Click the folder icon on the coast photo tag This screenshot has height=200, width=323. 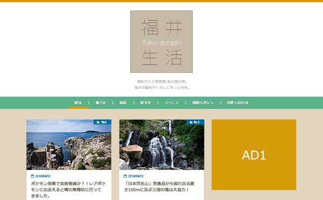point(98,122)
